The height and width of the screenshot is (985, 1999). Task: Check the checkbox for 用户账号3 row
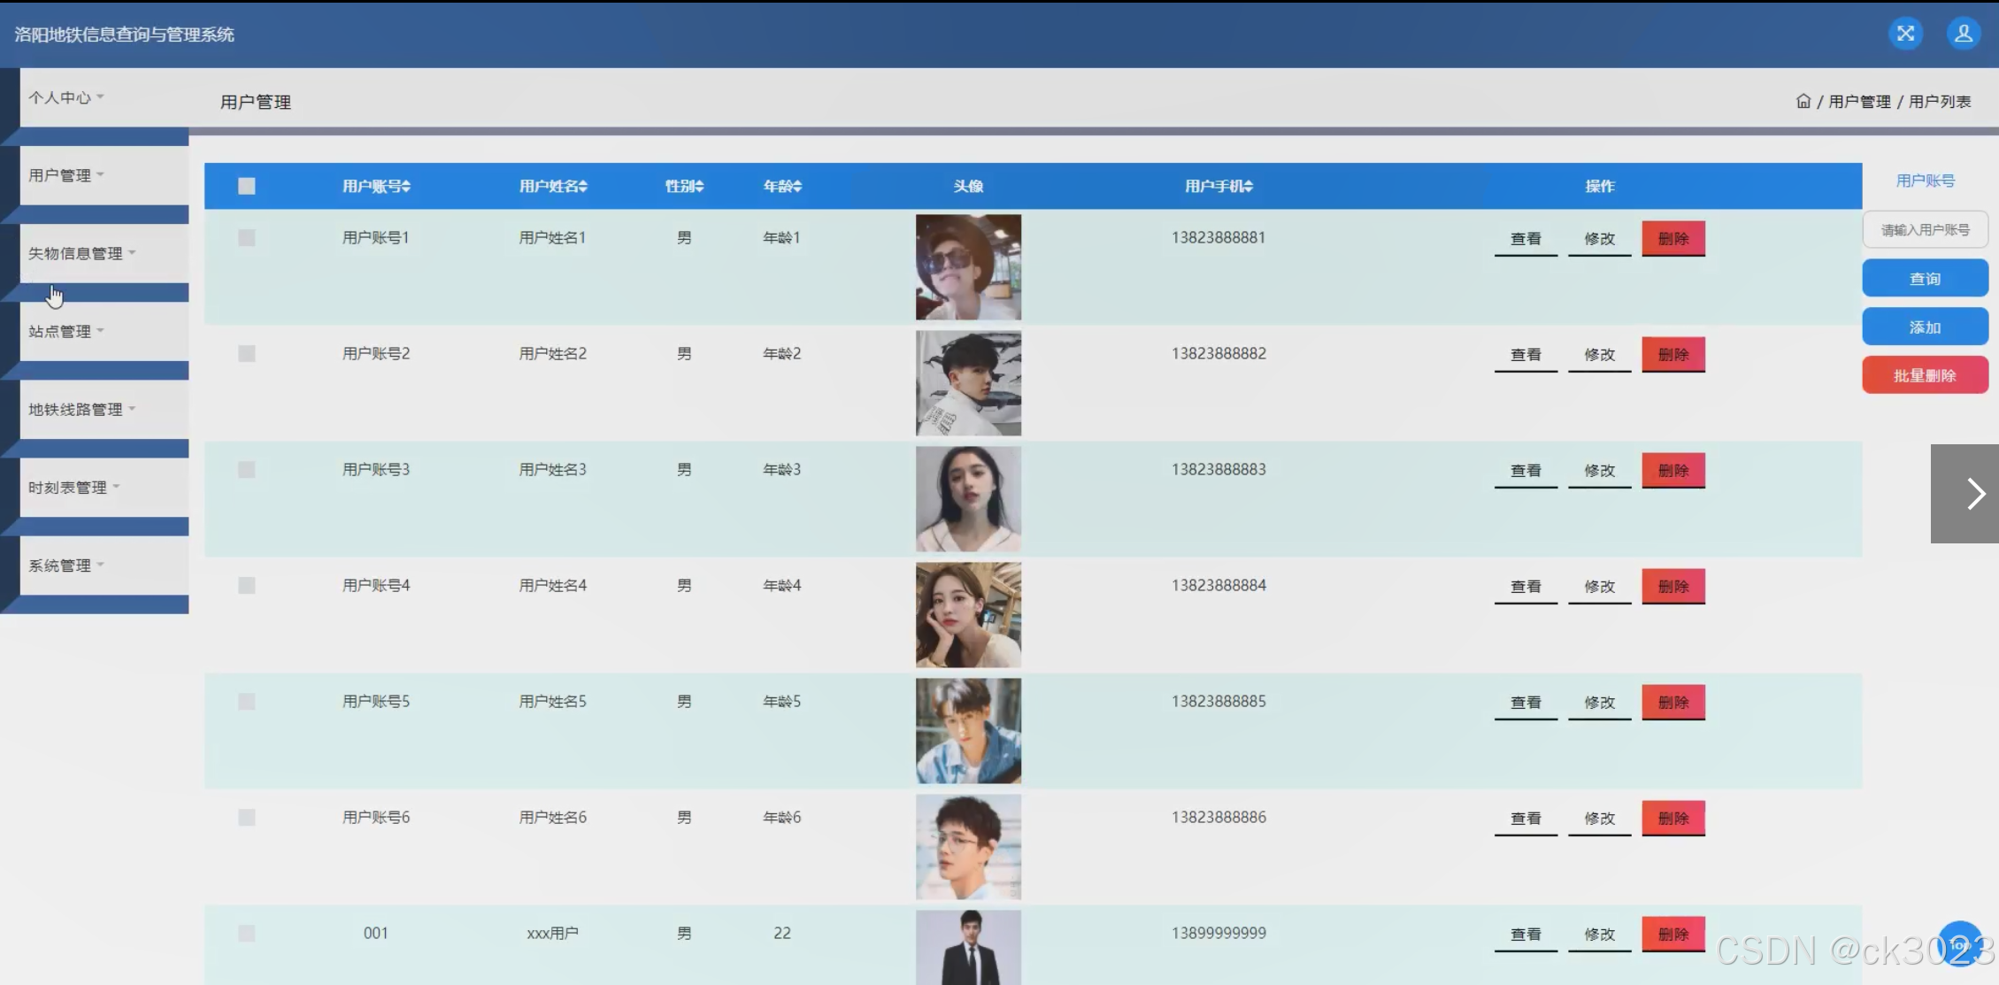pos(246,470)
